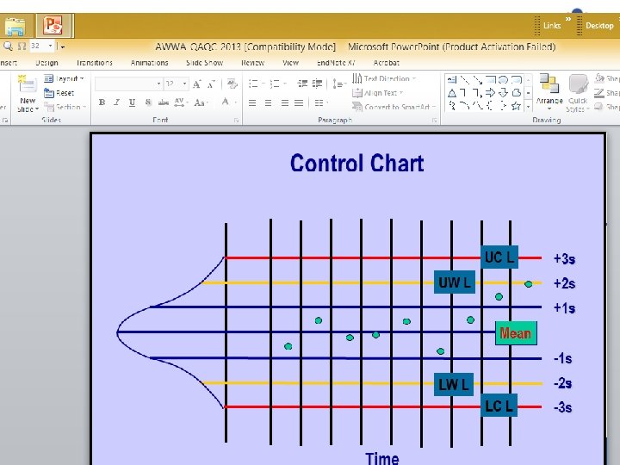Open the Arrange menu
Viewport: 620px width, 465px height.
(549, 92)
